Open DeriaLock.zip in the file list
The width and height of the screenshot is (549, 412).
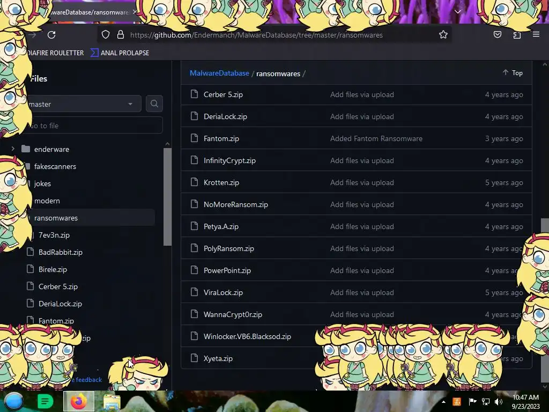point(225,116)
